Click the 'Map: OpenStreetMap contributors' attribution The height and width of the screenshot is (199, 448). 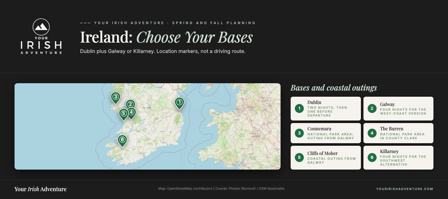coord(185,189)
